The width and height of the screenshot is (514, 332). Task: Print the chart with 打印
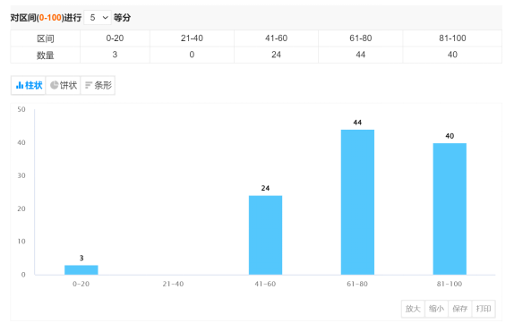click(484, 309)
